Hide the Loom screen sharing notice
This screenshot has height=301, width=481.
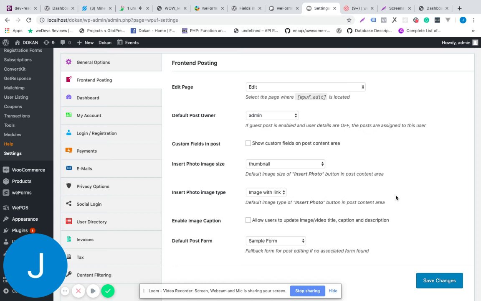(333, 291)
